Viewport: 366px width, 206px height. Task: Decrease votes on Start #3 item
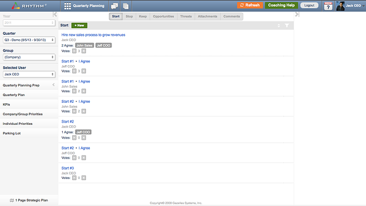coord(74,178)
